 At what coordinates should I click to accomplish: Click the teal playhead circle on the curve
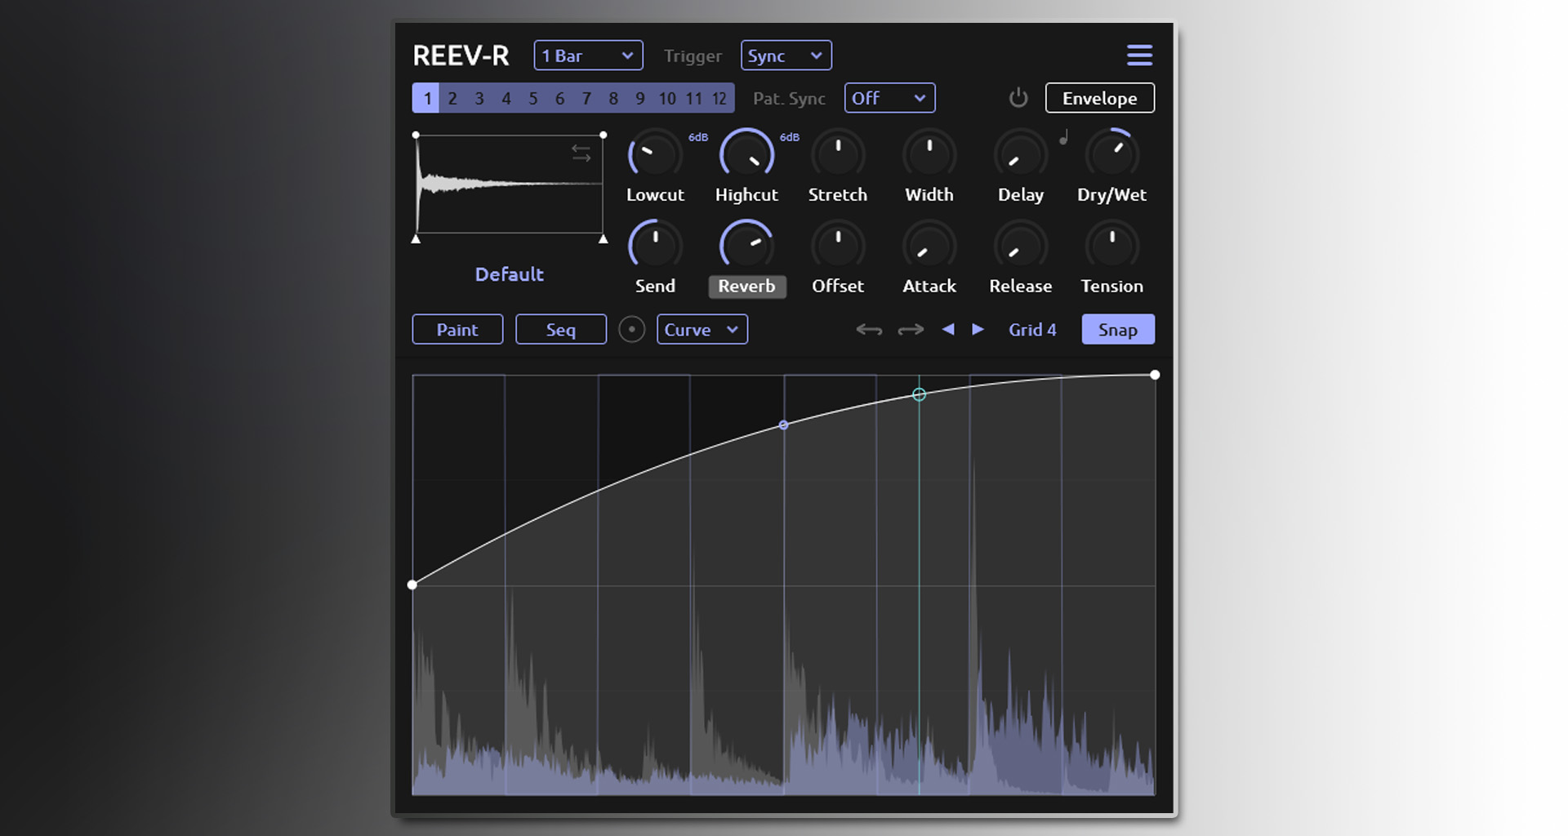coord(919,394)
